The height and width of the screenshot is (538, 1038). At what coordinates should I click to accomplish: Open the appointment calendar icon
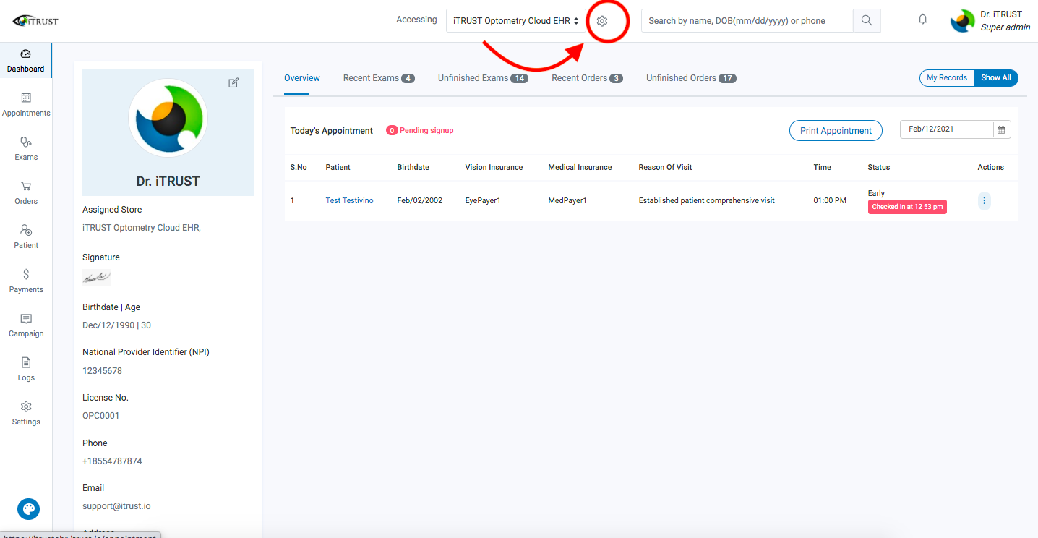pyautogui.click(x=1000, y=129)
